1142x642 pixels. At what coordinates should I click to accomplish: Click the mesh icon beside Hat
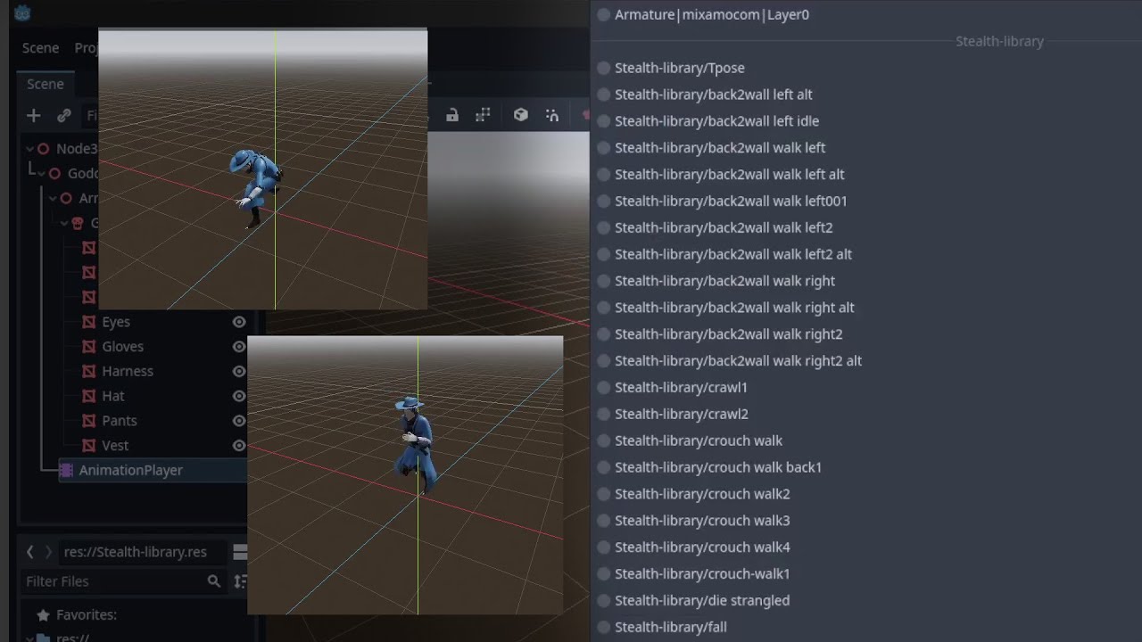(x=89, y=396)
